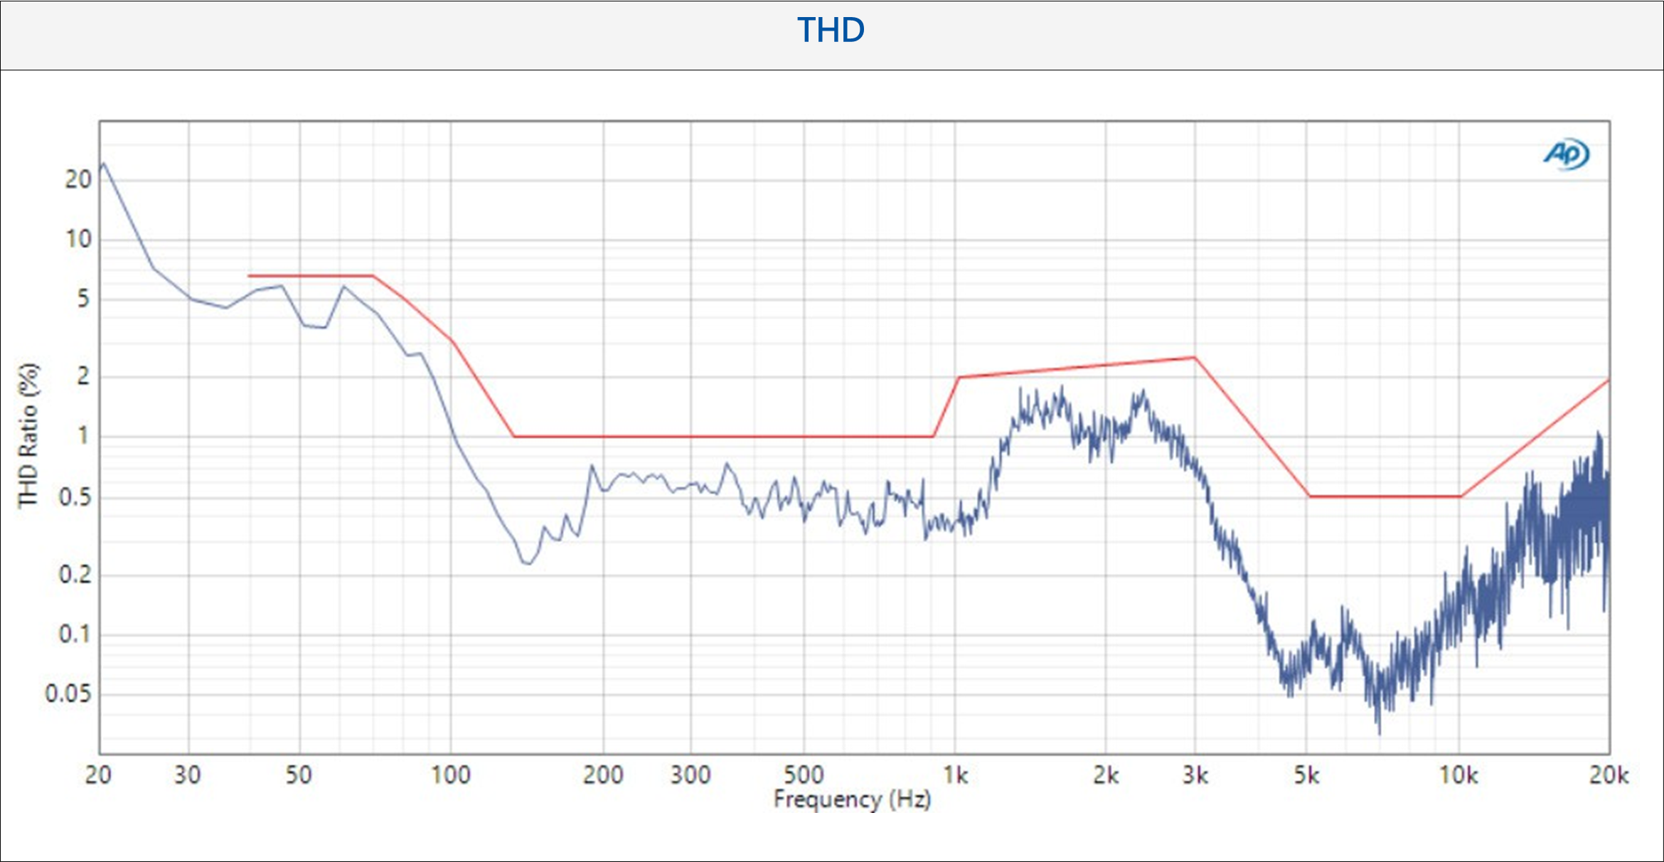The width and height of the screenshot is (1664, 862).
Task: Click red limit line peak at 3k
Action: [1195, 358]
